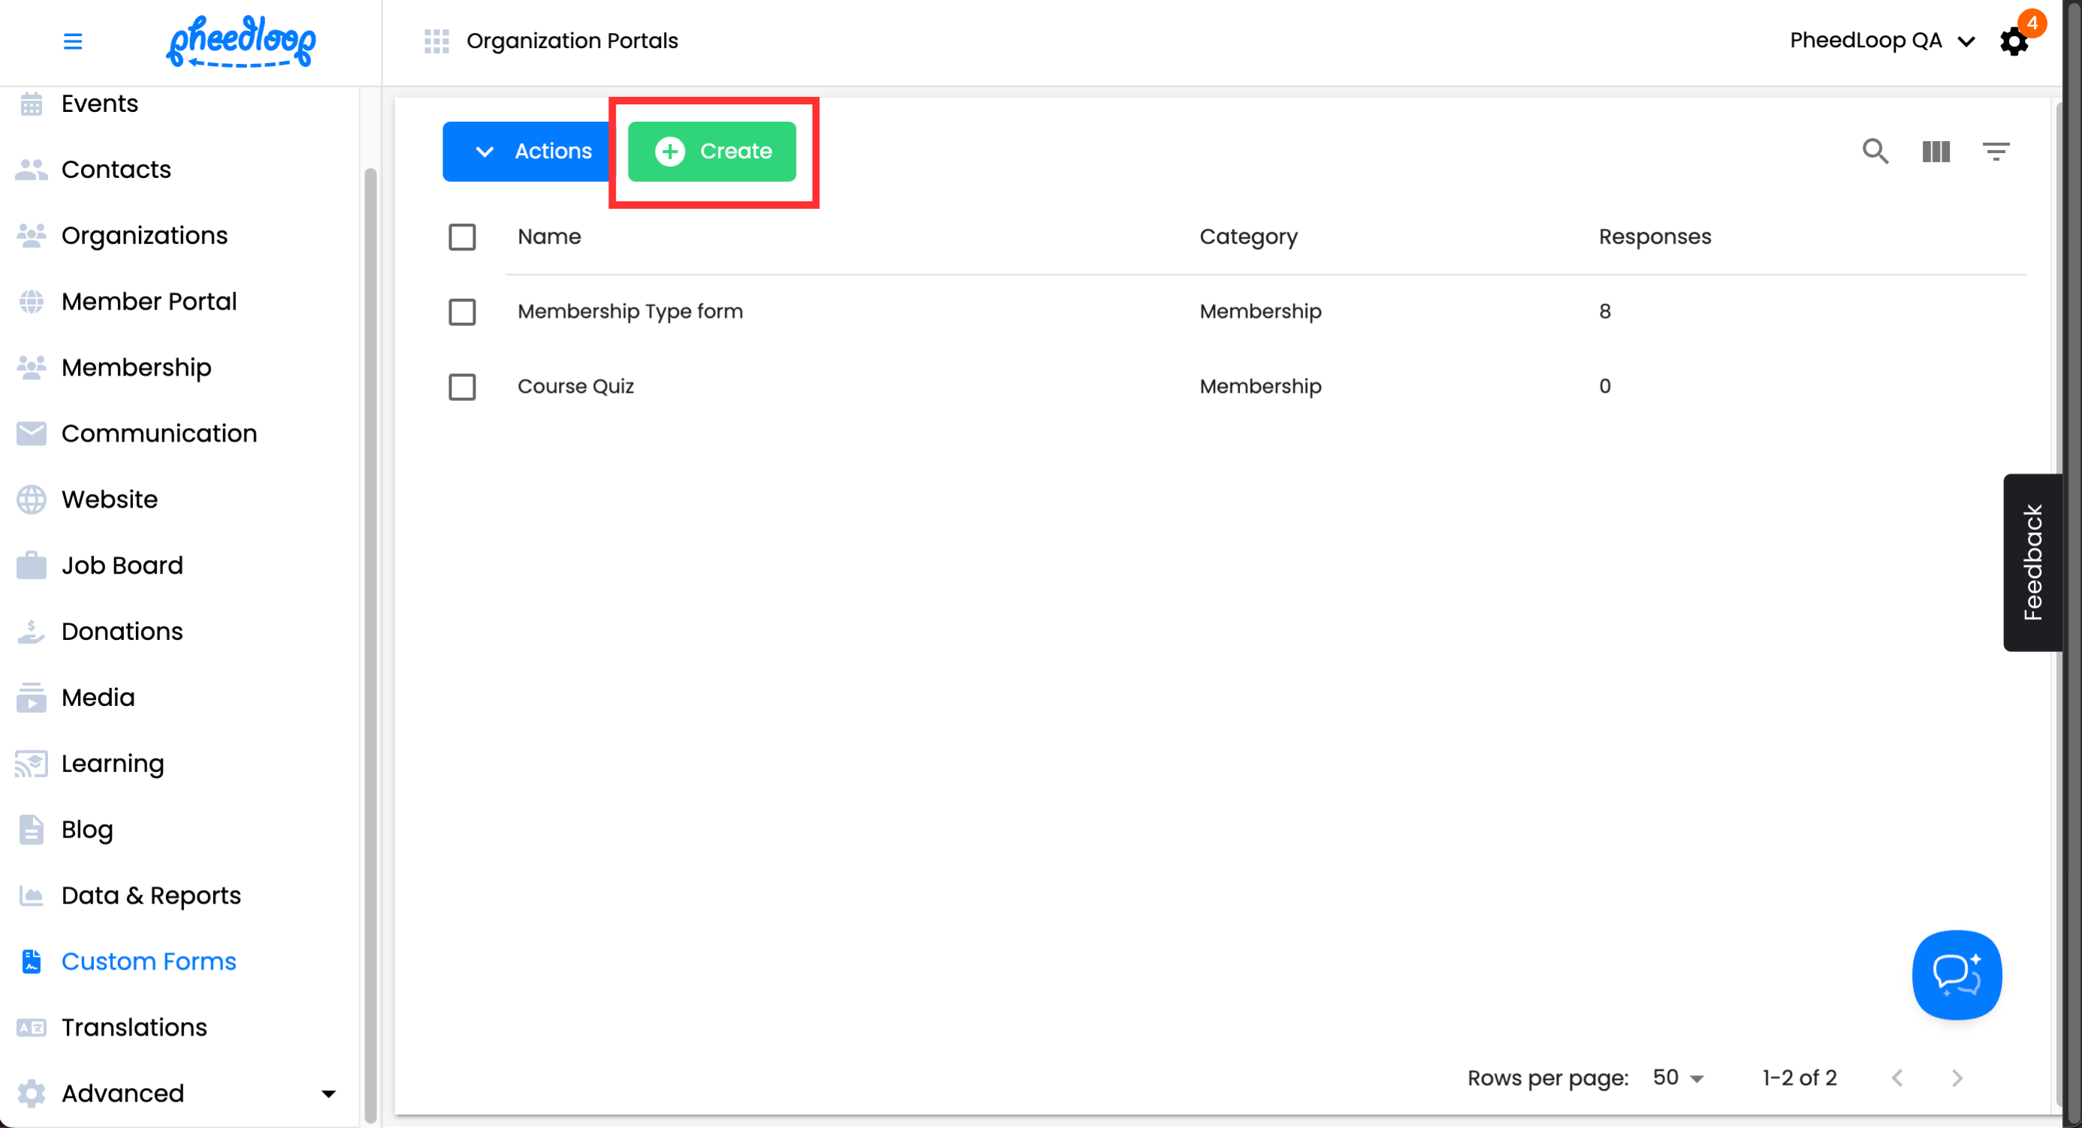Click the hamburger menu icon
The width and height of the screenshot is (2082, 1128).
point(73,41)
